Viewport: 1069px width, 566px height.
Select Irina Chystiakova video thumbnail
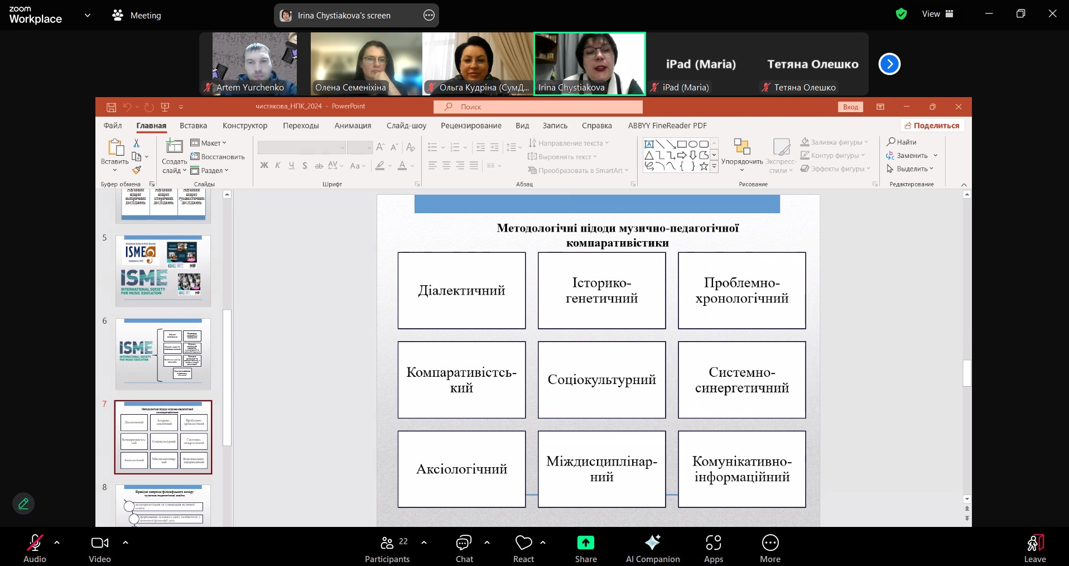[x=590, y=64]
